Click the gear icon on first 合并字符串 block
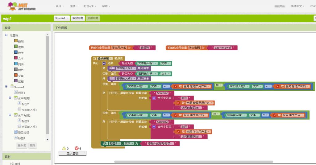The image size is (316, 165). pyautogui.click(x=154, y=98)
